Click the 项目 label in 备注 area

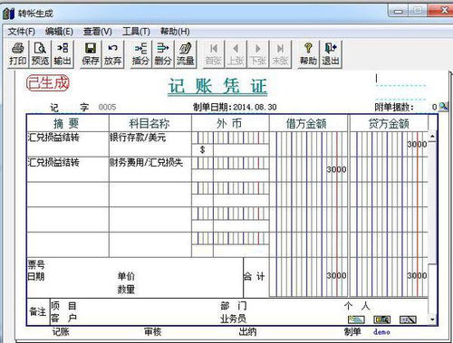(x=63, y=306)
